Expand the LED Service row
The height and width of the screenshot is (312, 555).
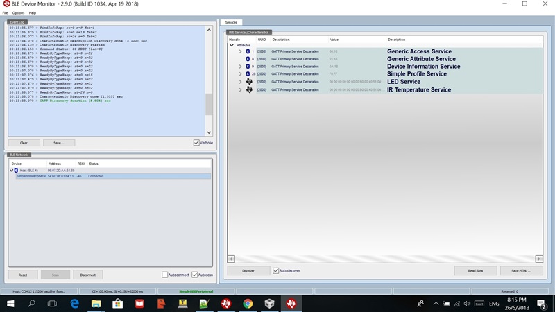coord(240,82)
